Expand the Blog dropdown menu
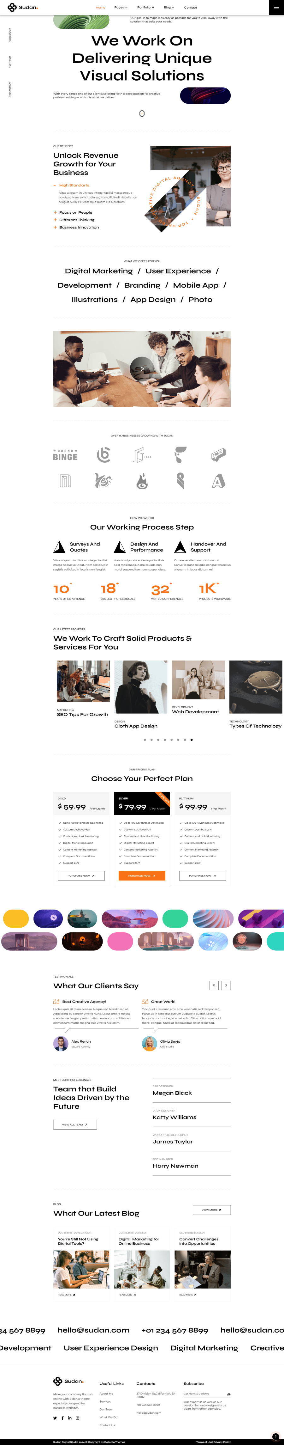The height and width of the screenshot is (1445, 284). [x=169, y=7]
